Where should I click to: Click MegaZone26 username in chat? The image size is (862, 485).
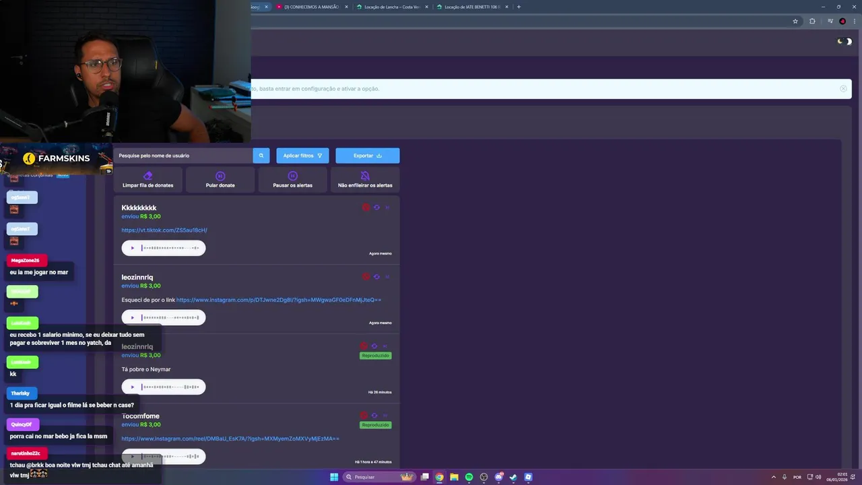tap(26, 260)
